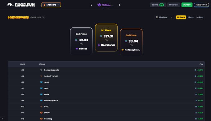
Task: Click player snek in rank #7
Action: coord(47,88)
